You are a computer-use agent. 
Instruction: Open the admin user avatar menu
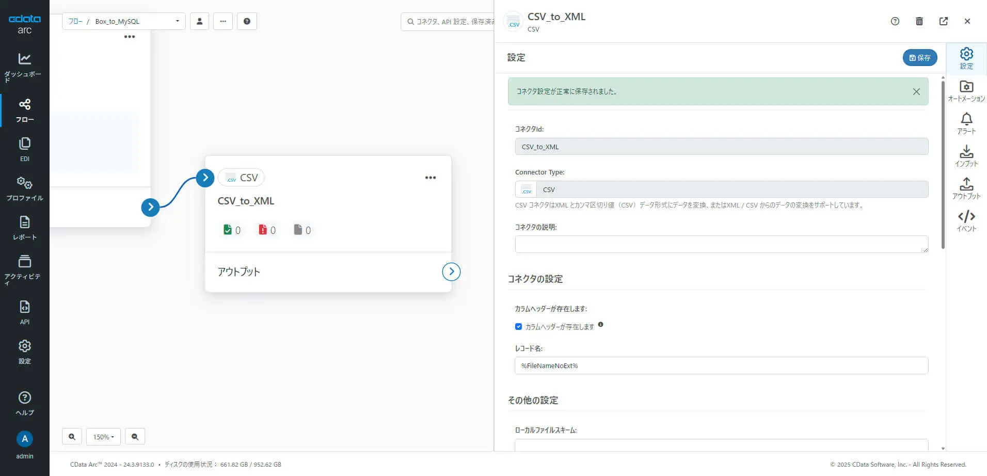[24, 439]
